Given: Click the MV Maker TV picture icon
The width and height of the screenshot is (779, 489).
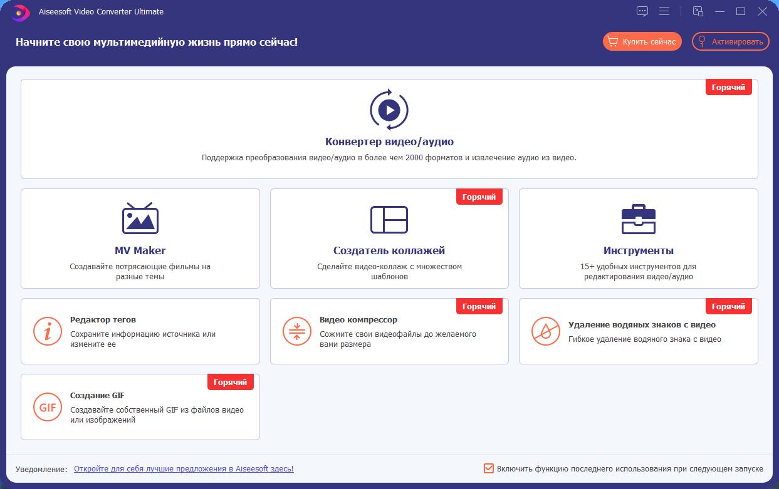Looking at the screenshot, I should (140, 219).
